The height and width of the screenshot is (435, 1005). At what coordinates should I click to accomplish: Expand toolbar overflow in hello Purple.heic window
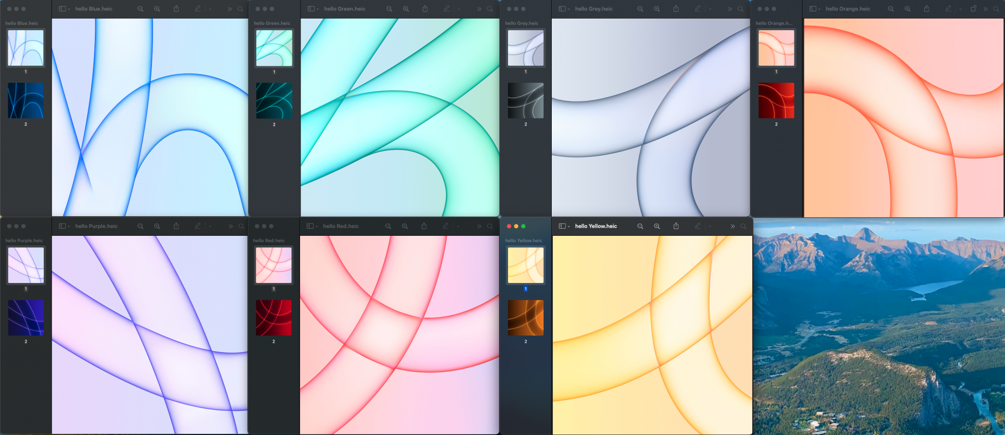coord(231,226)
